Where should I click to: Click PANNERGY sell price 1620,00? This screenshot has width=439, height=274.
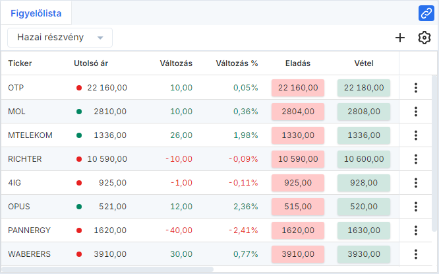click(x=298, y=230)
